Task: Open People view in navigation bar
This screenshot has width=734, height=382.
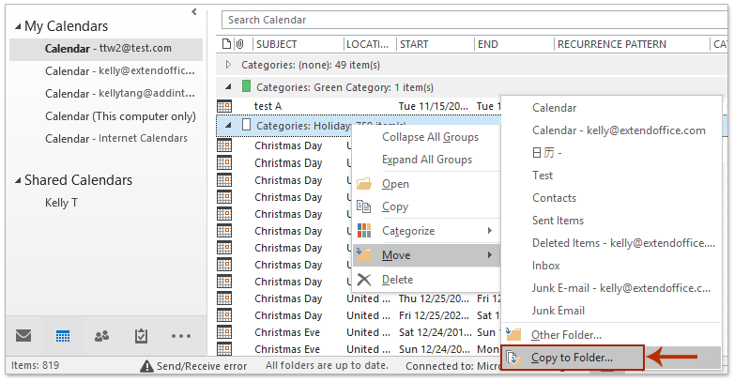Action: tap(101, 335)
